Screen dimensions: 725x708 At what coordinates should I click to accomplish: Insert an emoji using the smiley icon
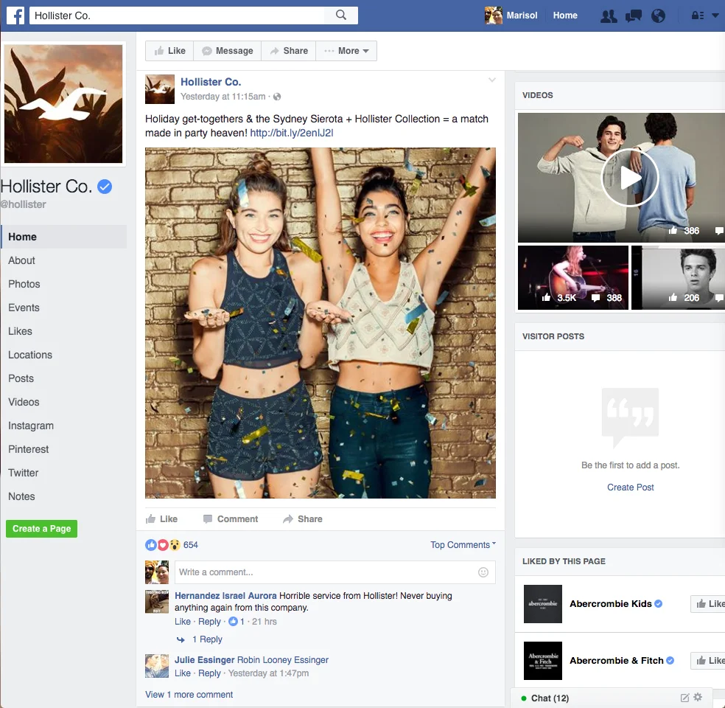483,572
